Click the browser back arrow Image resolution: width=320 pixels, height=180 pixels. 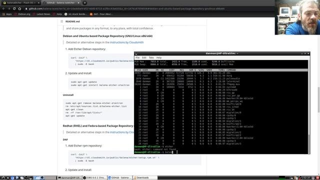[x=3, y=9]
